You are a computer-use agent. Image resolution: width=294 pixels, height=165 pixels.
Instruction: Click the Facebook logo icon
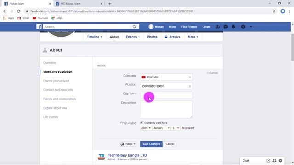(x=39, y=27)
